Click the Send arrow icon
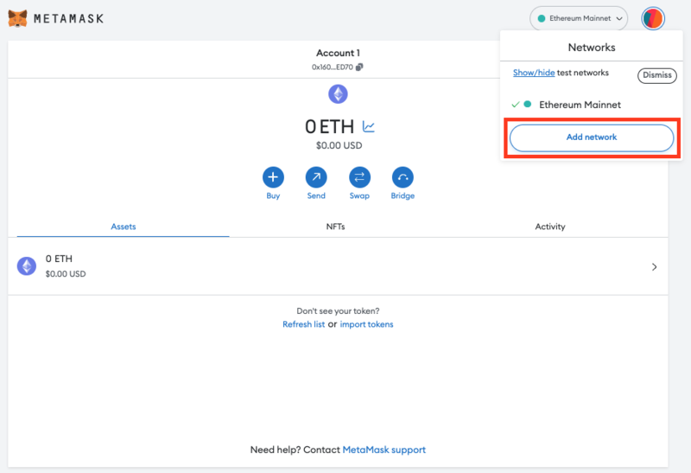Image resolution: width=691 pixels, height=473 pixels. [x=316, y=177]
